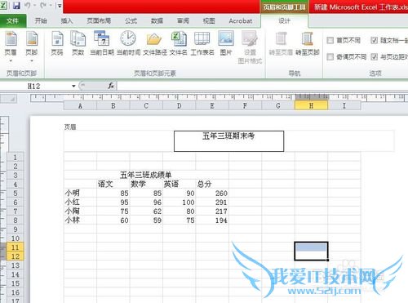Click total score cell 194
Image resolution: width=408 pixels, height=303 pixels.
pyautogui.click(x=212, y=221)
